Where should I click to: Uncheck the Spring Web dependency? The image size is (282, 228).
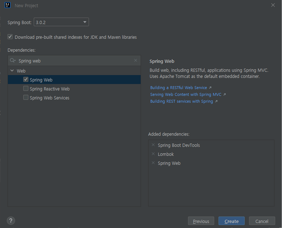click(26, 79)
